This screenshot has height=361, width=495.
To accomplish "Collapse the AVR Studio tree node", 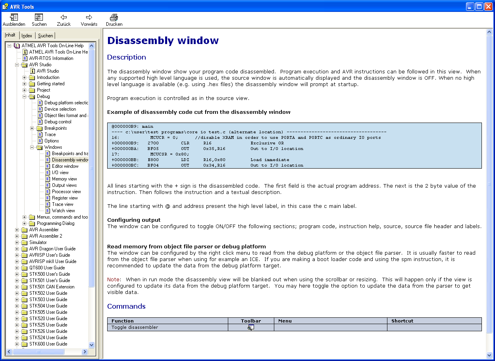I will tap(17, 65).
